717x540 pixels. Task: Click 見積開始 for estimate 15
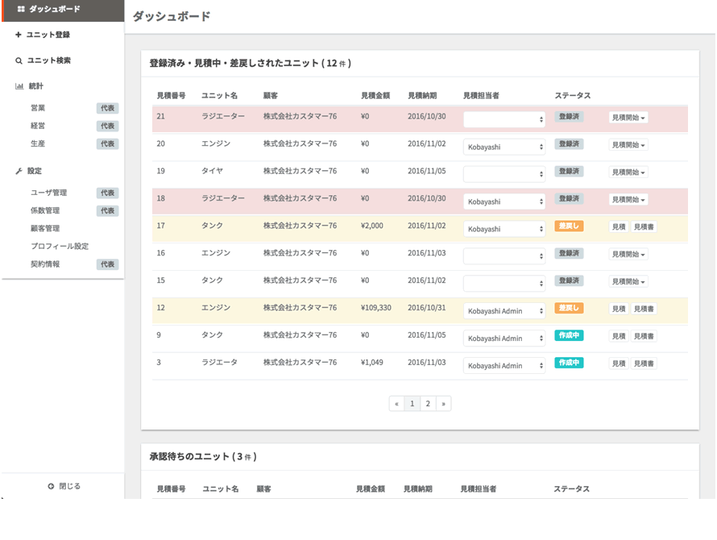628,281
